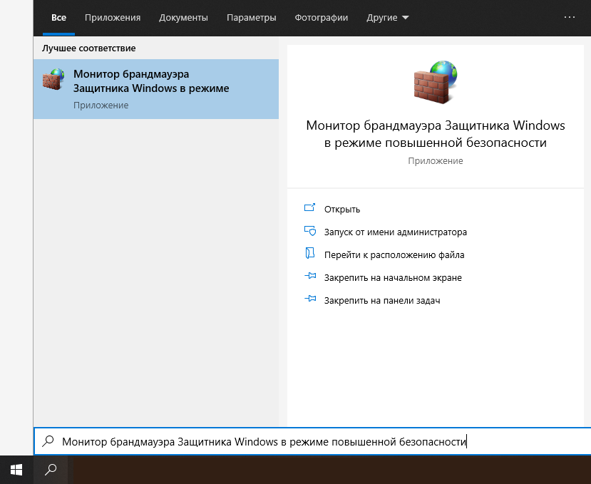Image resolution: width=591 pixels, height=484 pixels.
Task: Click inside the search text field
Action: click(x=313, y=441)
